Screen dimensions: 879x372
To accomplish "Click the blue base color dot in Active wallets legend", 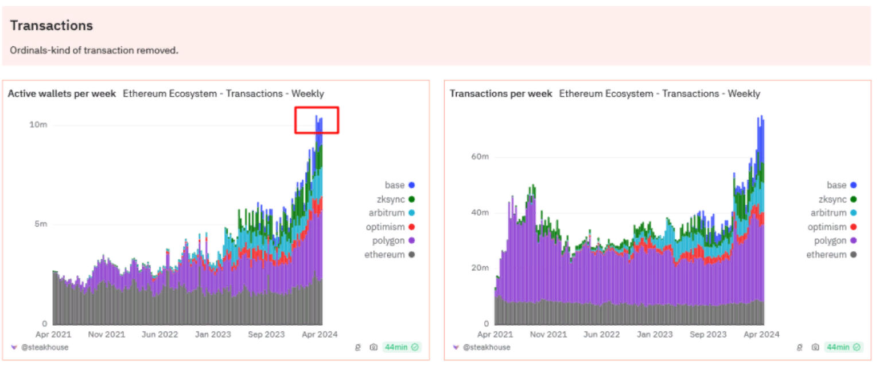I will pos(411,185).
